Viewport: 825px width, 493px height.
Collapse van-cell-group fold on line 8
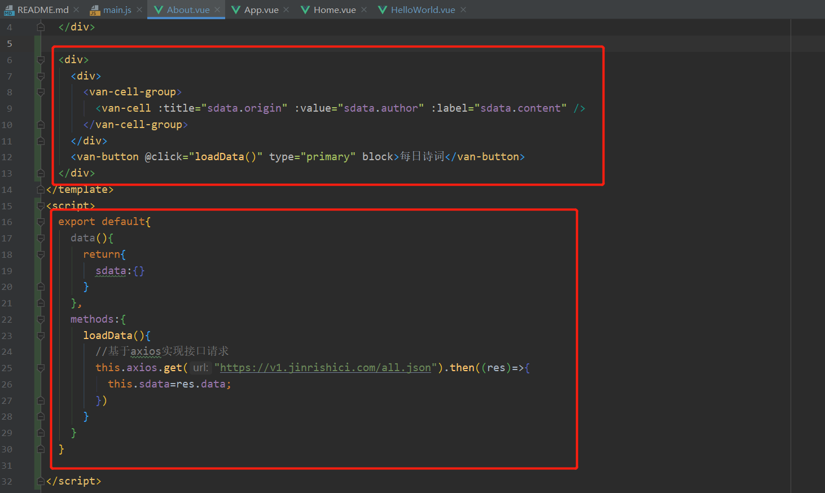pyautogui.click(x=41, y=92)
